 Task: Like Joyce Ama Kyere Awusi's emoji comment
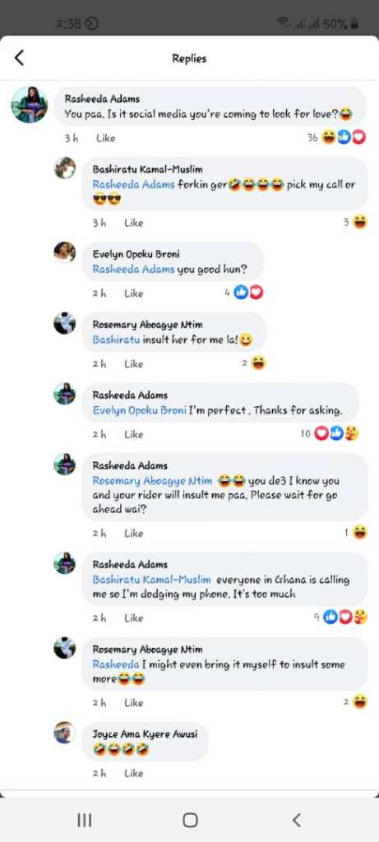click(x=134, y=773)
